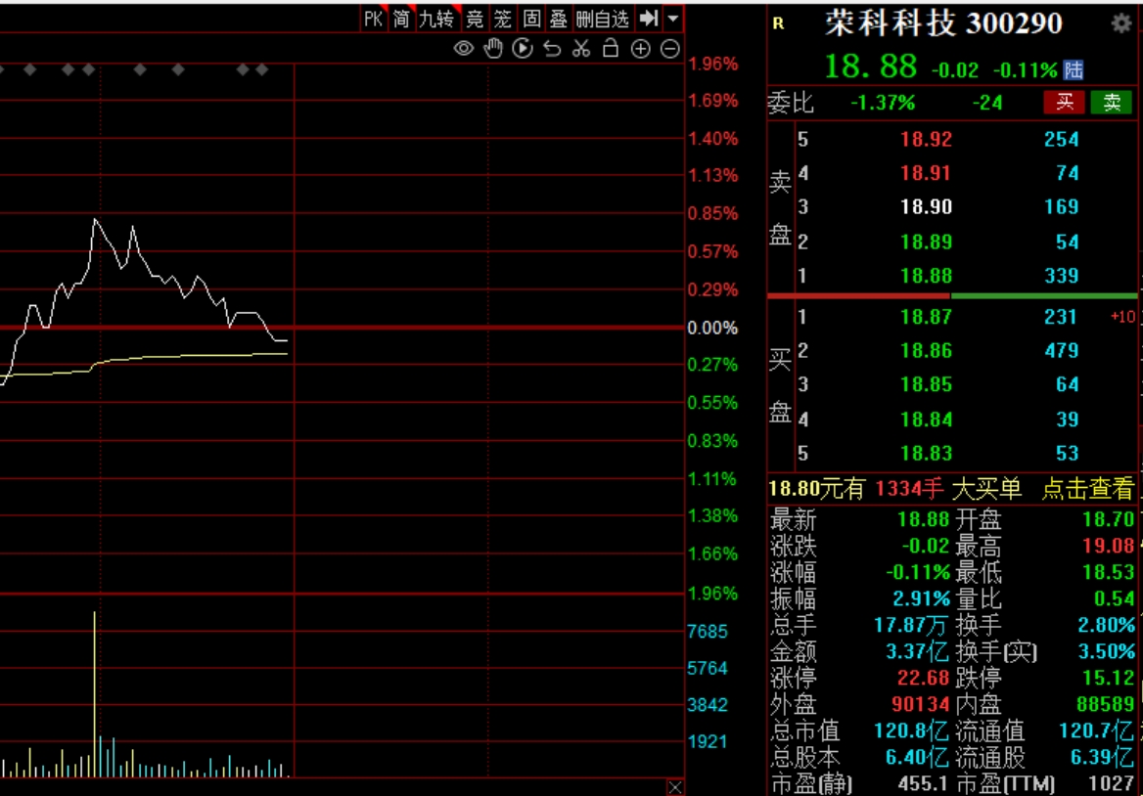The height and width of the screenshot is (796, 1143).
Task: Select buy level 1 price 18.87
Action: click(x=926, y=317)
